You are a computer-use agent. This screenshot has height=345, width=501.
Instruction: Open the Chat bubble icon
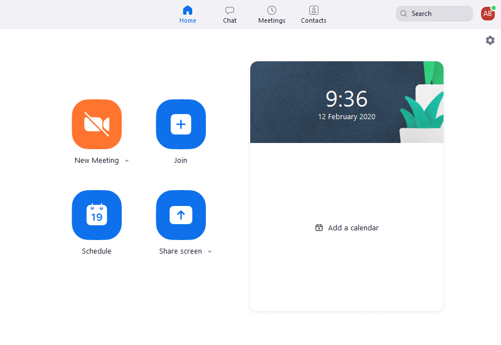click(x=229, y=11)
